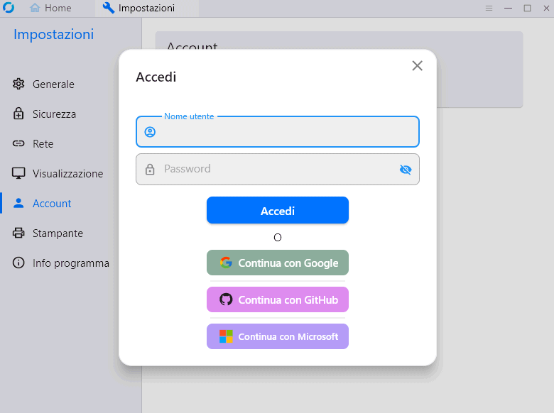Click the hamburger menu icon in title bar
Viewport: 554px width, 413px height.
tap(489, 8)
